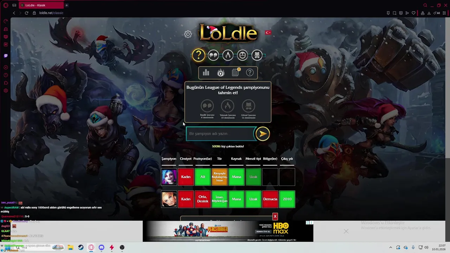Click the 'Alt' position cell
This screenshot has width=450, height=253.
coord(203,177)
